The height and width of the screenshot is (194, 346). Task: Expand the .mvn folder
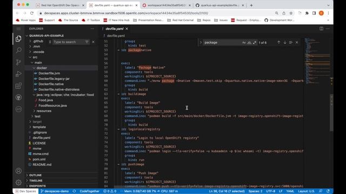click(x=36, y=46)
